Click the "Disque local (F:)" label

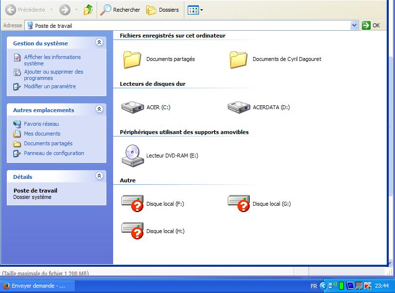[x=165, y=204]
